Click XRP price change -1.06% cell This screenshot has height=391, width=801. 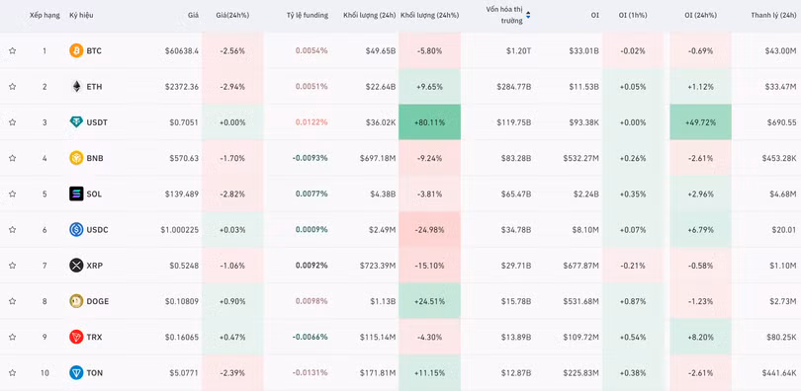click(x=233, y=266)
